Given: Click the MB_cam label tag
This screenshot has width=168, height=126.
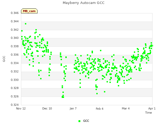Looking at the screenshot, I should [29, 11].
